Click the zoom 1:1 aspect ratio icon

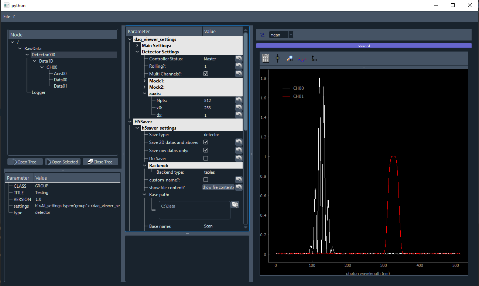click(290, 58)
